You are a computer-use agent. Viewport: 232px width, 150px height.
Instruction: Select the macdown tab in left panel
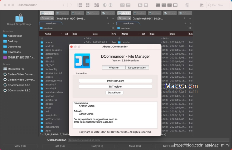pyautogui.click(x=51, y=23)
